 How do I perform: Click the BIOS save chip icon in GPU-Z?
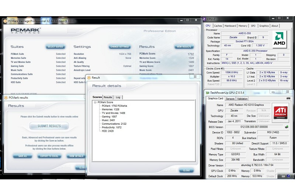[287, 127]
